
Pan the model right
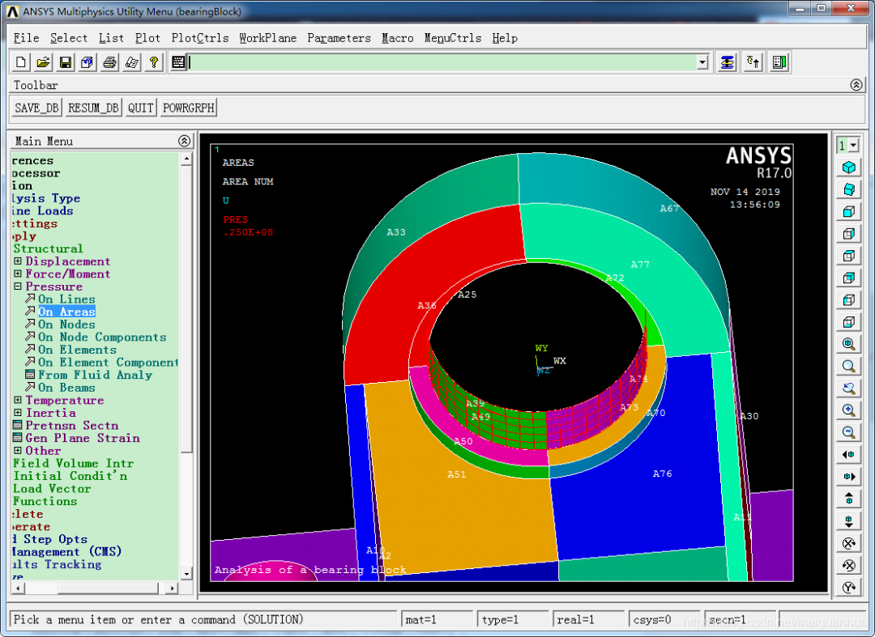(x=849, y=477)
